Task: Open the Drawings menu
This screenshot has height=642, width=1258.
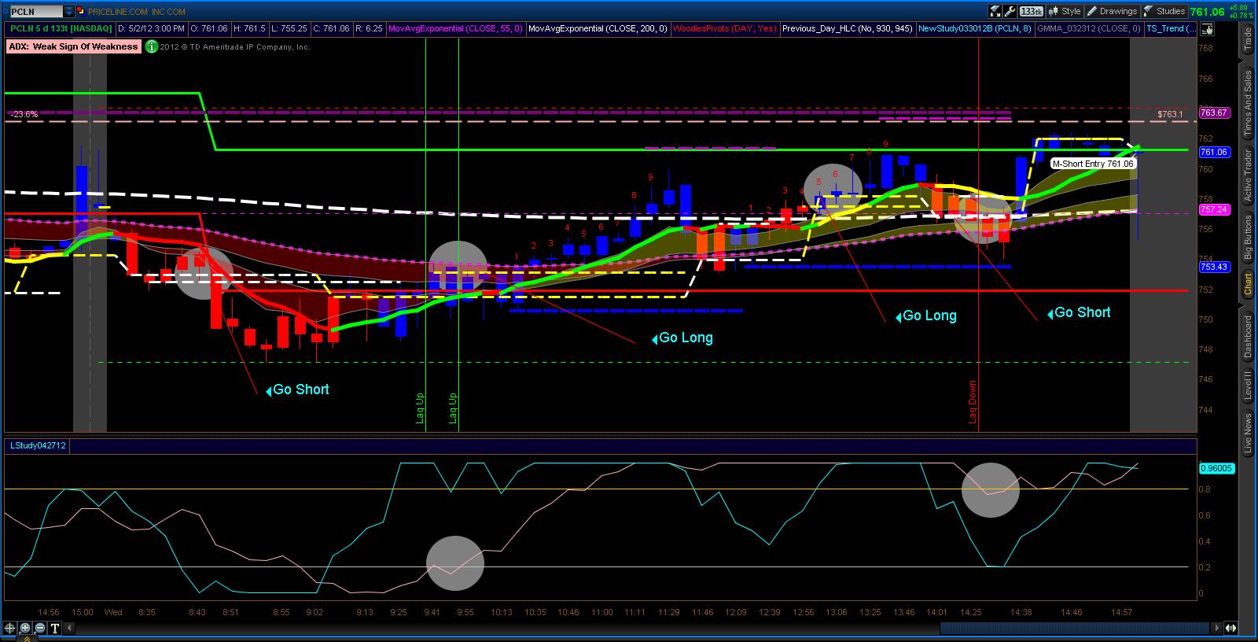Action: coord(1112,12)
